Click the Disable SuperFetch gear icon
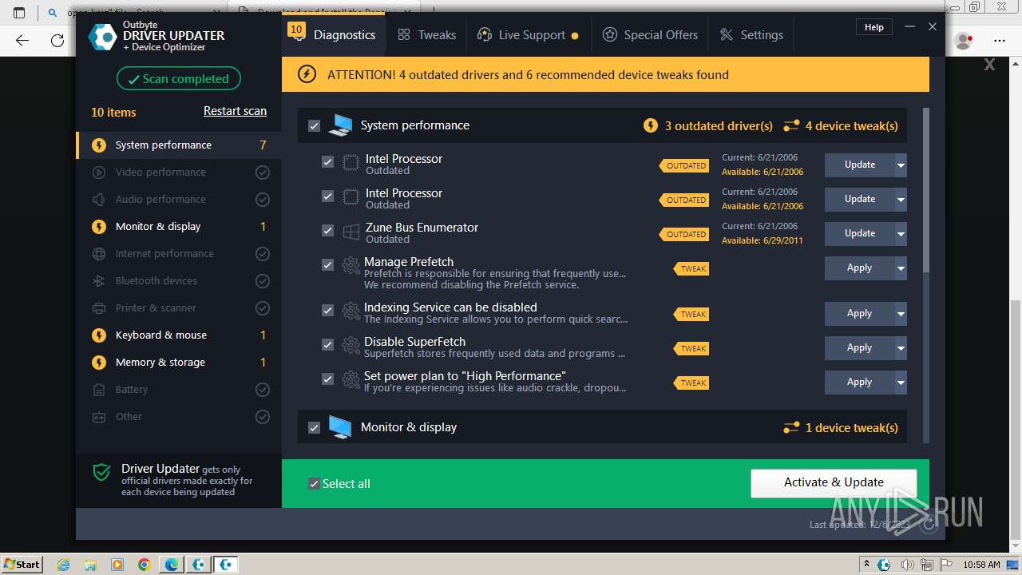Image resolution: width=1022 pixels, height=575 pixels. coord(351,345)
